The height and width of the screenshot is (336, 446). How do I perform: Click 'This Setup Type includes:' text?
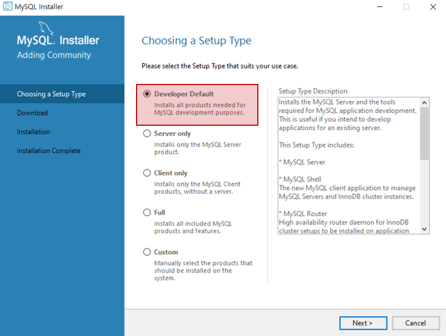pyautogui.click(x=317, y=145)
